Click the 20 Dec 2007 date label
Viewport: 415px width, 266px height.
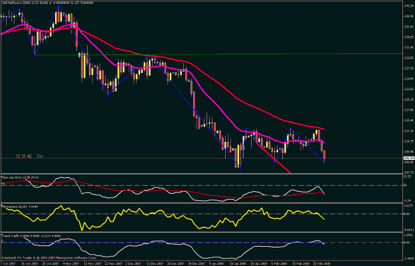176,263
